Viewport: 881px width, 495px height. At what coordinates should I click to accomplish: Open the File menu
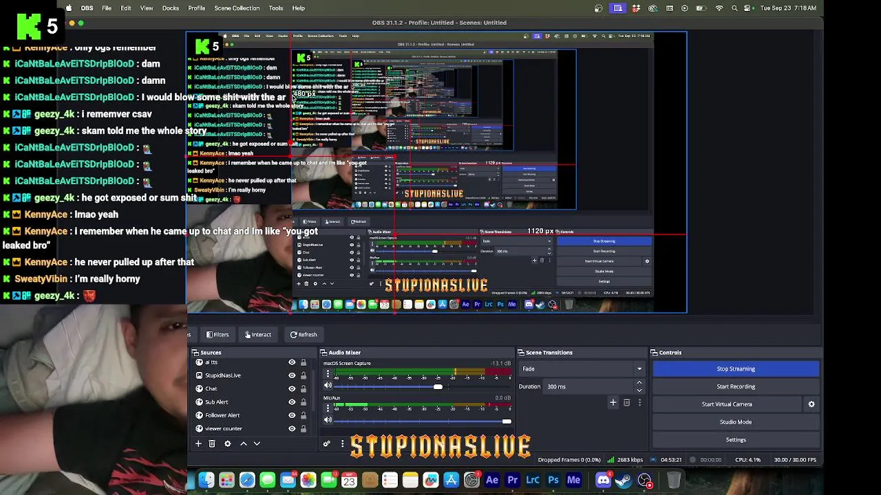107,8
